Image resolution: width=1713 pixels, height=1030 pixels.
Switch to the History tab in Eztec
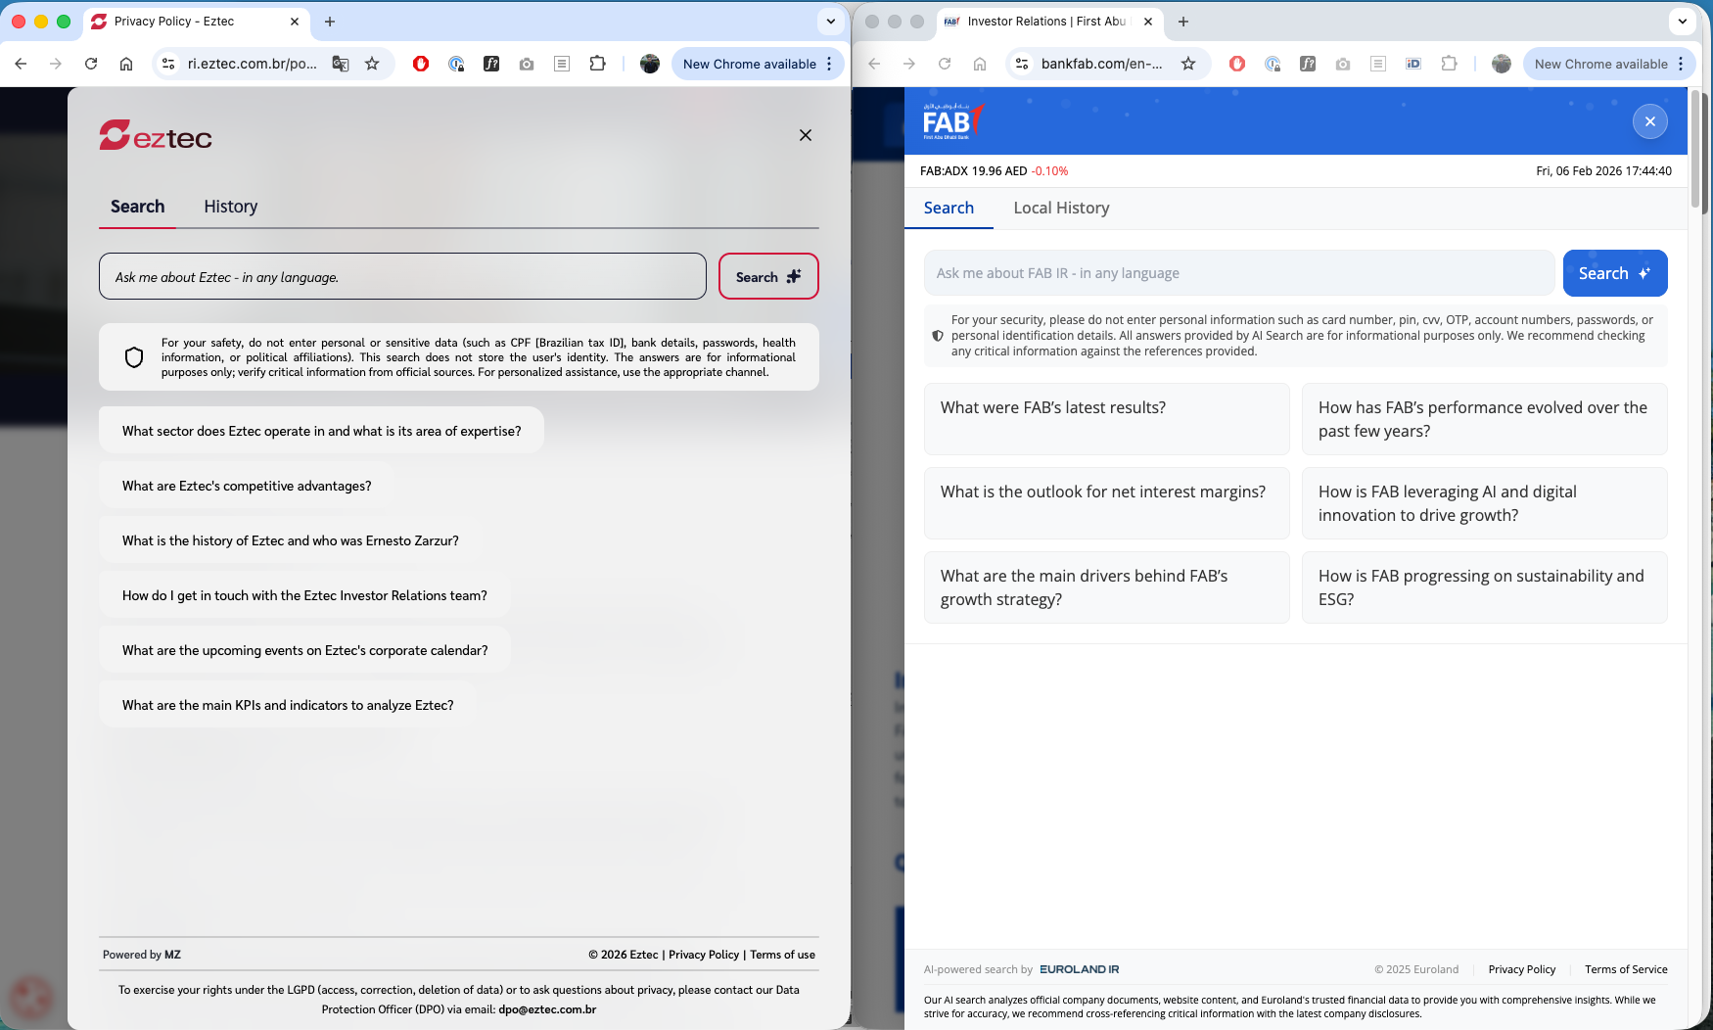coord(230,207)
